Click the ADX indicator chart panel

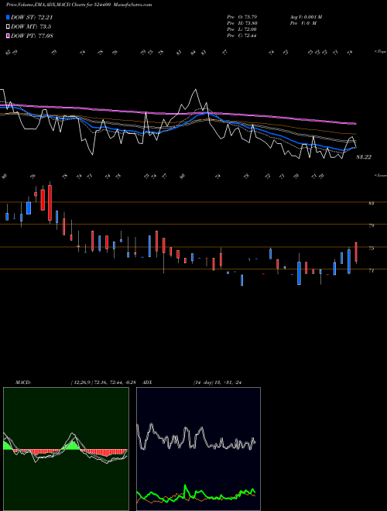pos(198,449)
